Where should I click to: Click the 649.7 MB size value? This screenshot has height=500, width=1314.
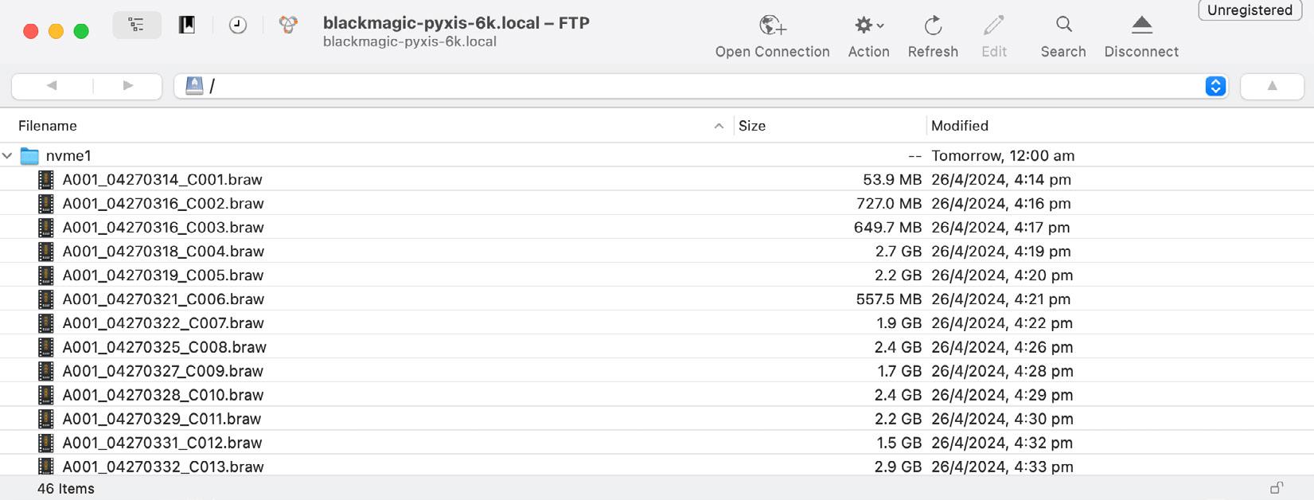pyautogui.click(x=887, y=228)
